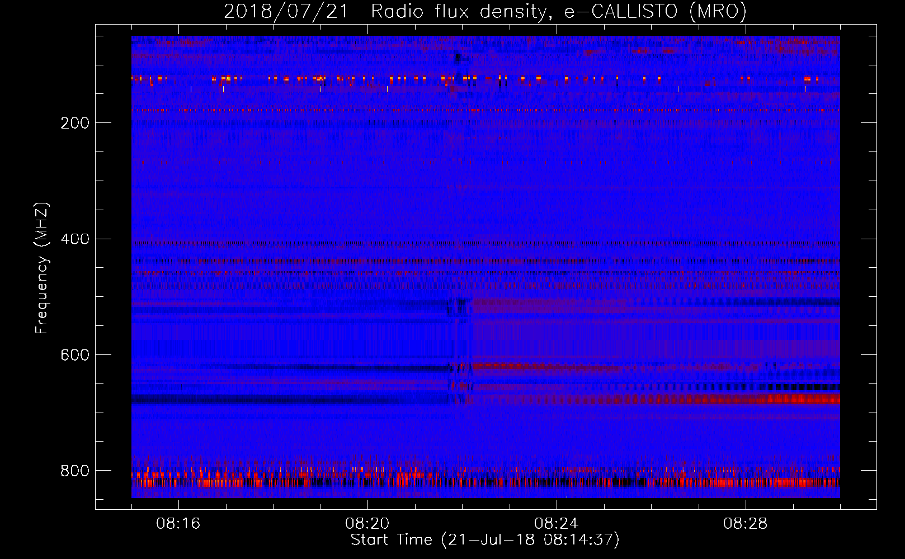This screenshot has height=559, width=905.
Task: Click the '08:20' time tick label
Action: click(367, 524)
